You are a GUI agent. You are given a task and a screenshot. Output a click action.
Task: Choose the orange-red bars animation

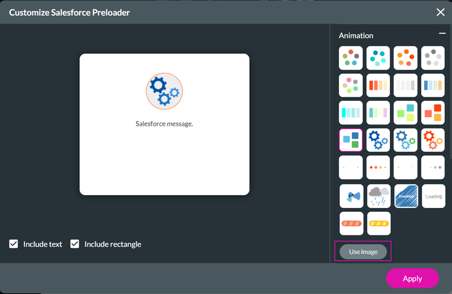(x=378, y=86)
